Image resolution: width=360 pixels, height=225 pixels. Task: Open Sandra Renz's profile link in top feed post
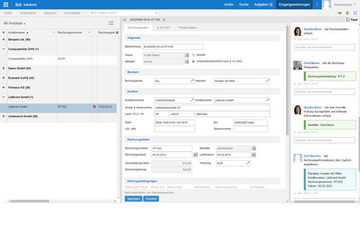(313, 29)
